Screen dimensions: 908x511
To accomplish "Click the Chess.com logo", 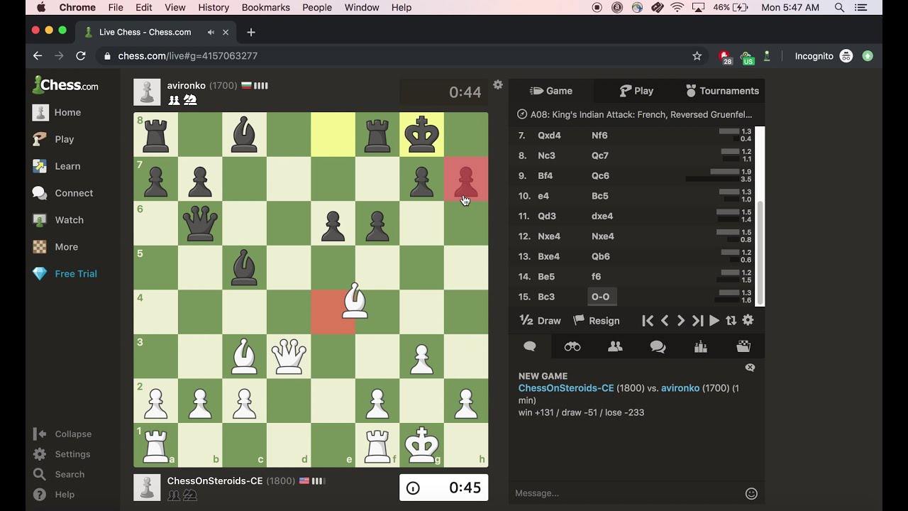I will pyautogui.click(x=65, y=85).
